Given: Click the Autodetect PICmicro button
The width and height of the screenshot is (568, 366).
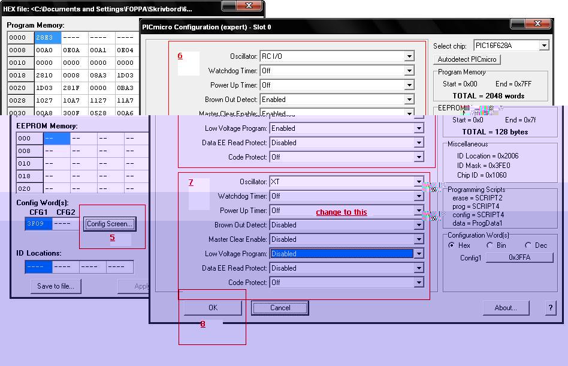Looking at the screenshot, I should point(467,59).
